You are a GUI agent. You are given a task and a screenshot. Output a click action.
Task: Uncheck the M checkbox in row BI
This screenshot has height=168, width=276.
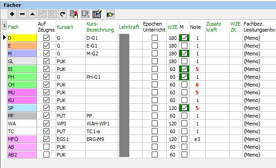(x=184, y=69)
